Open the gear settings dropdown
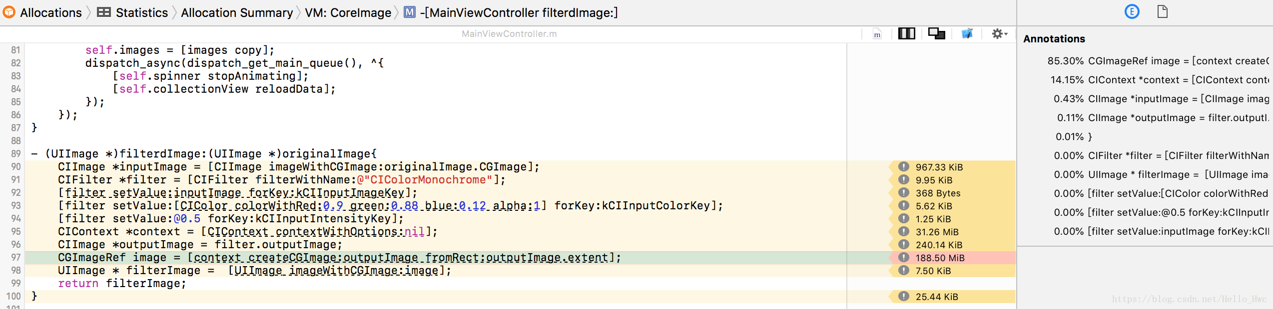 point(999,34)
